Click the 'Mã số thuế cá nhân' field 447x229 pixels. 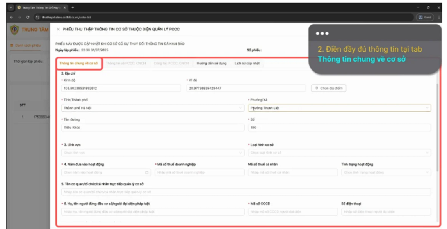tap(293, 172)
